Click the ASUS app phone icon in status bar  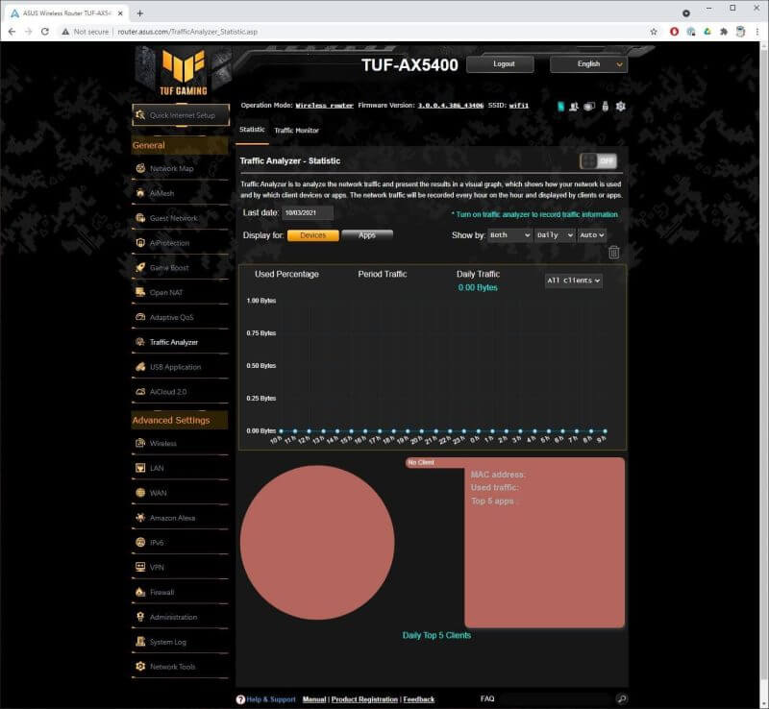pyautogui.click(x=560, y=107)
